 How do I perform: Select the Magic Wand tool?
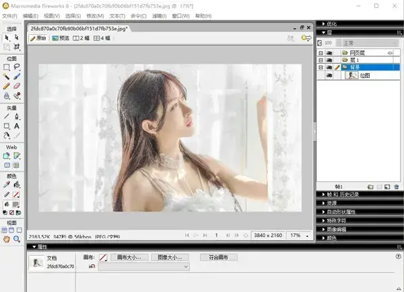[7, 77]
